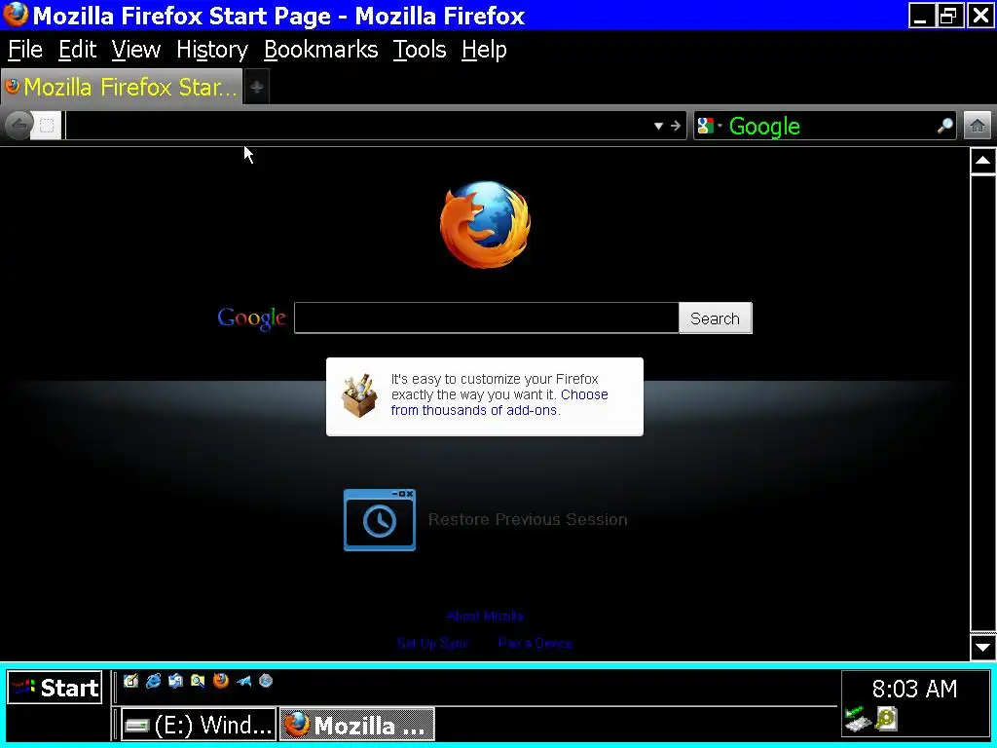Open the Bookmarks menu

[320, 50]
